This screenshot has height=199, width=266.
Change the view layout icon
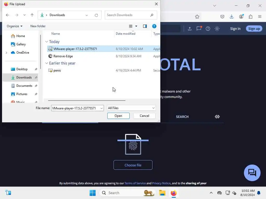[x=131, y=26]
